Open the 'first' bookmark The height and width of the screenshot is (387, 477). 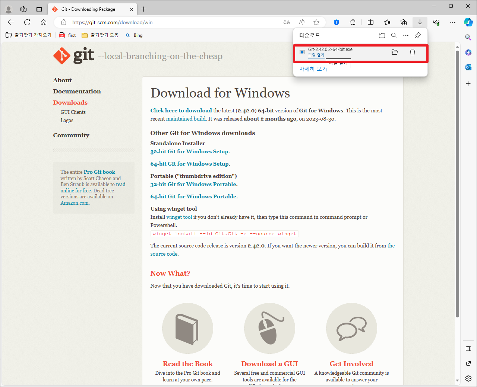pos(67,35)
